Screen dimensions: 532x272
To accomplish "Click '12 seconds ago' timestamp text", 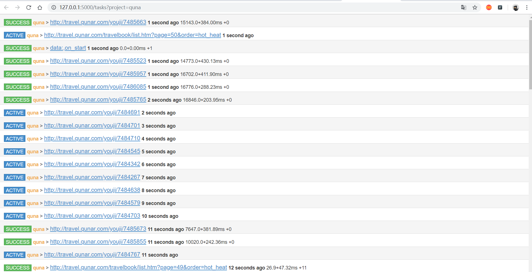I will 247,268.
